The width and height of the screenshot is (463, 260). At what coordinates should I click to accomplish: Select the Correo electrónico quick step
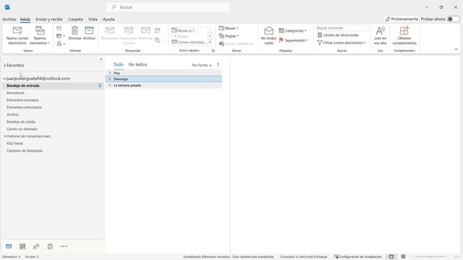tap(189, 42)
